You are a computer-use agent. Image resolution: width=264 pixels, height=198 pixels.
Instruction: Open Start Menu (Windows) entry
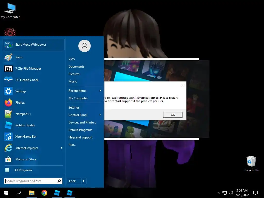coord(34,45)
